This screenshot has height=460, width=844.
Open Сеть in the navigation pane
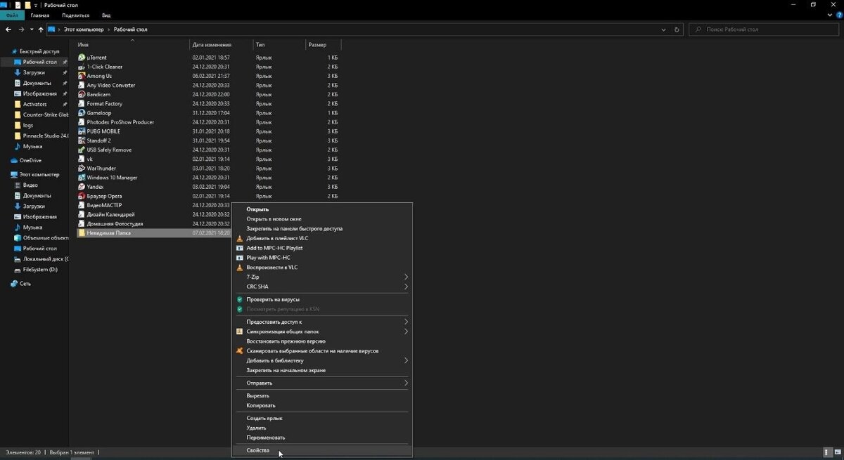pyautogui.click(x=25, y=284)
